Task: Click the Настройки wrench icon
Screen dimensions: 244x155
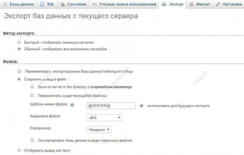Action: coord(218,4)
